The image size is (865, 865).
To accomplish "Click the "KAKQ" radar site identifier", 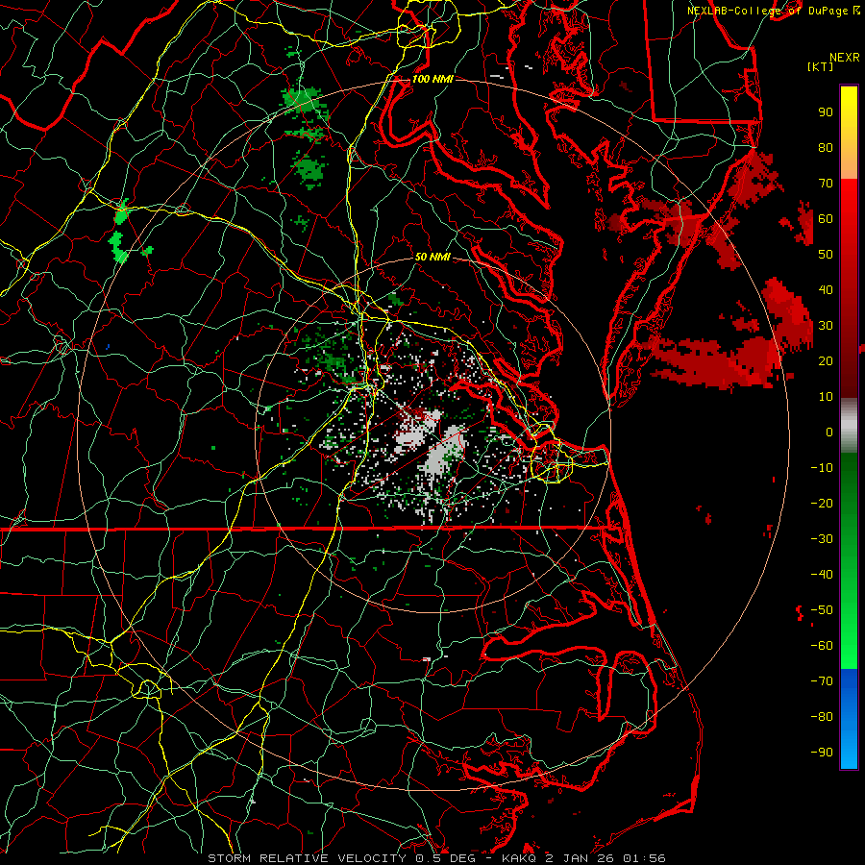I will coord(519,858).
